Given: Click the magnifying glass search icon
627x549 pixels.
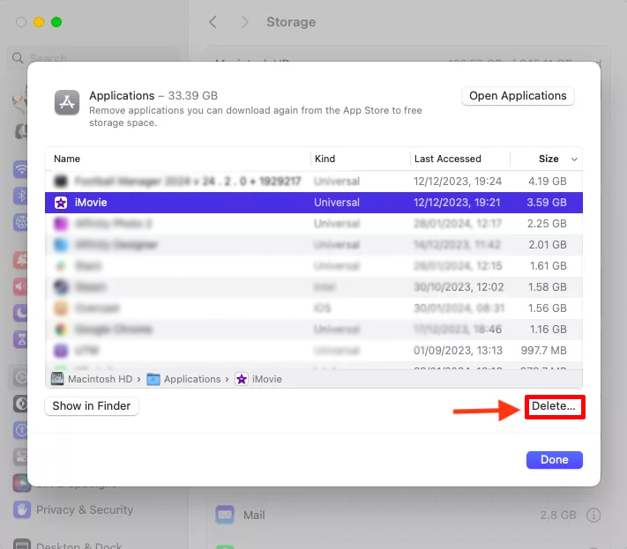Looking at the screenshot, I should (18, 58).
